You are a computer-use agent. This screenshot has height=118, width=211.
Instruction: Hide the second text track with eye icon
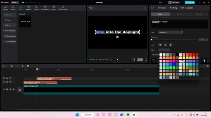point(10,82)
